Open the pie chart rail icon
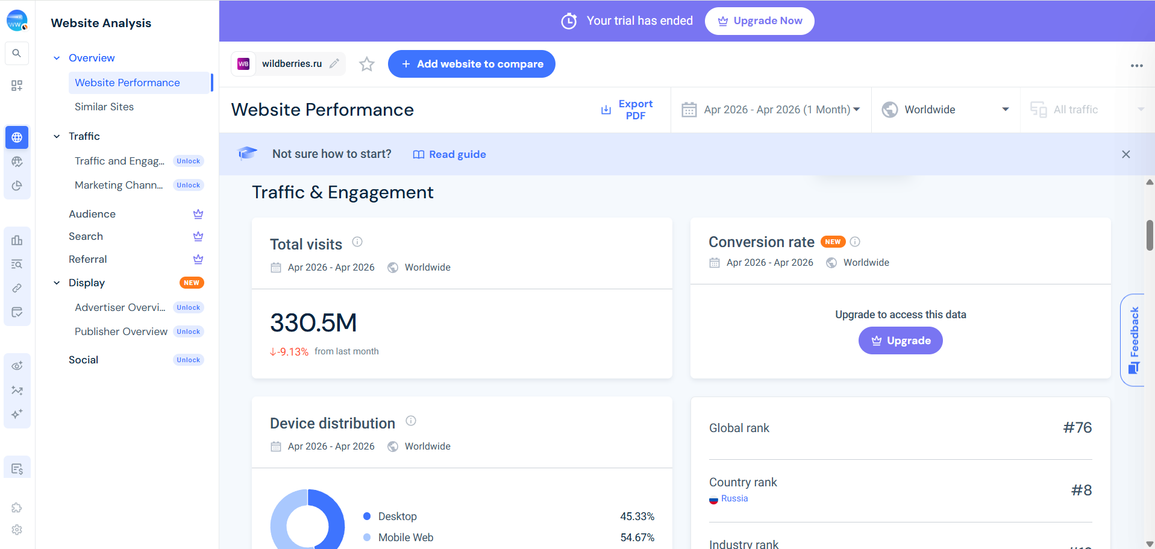 click(x=17, y=186)
